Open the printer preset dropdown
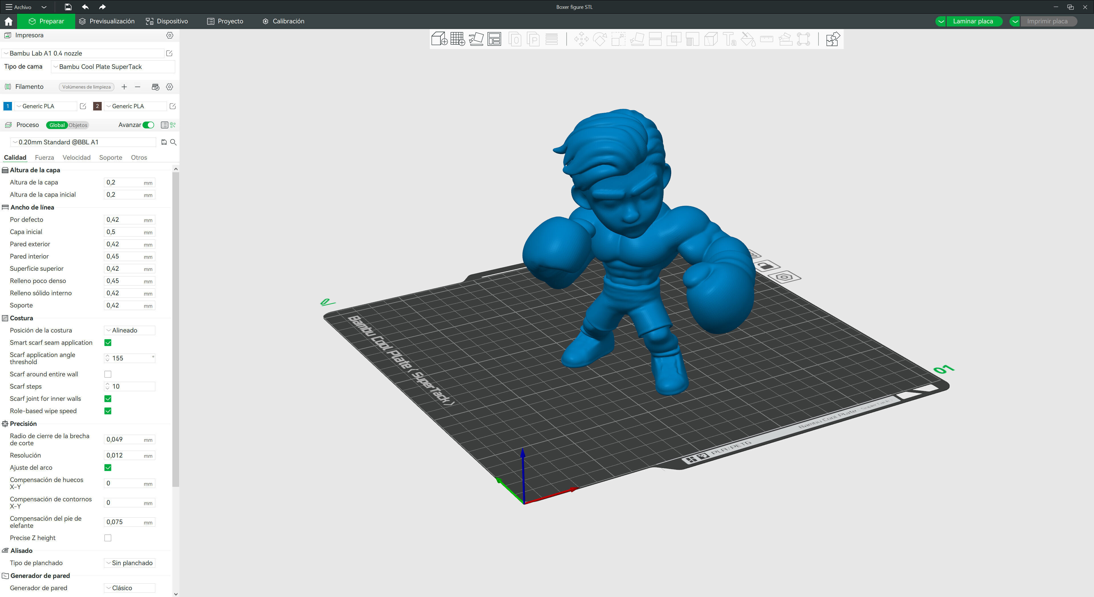The width and height of the screenshot is (1094, 597). point(83,53)
